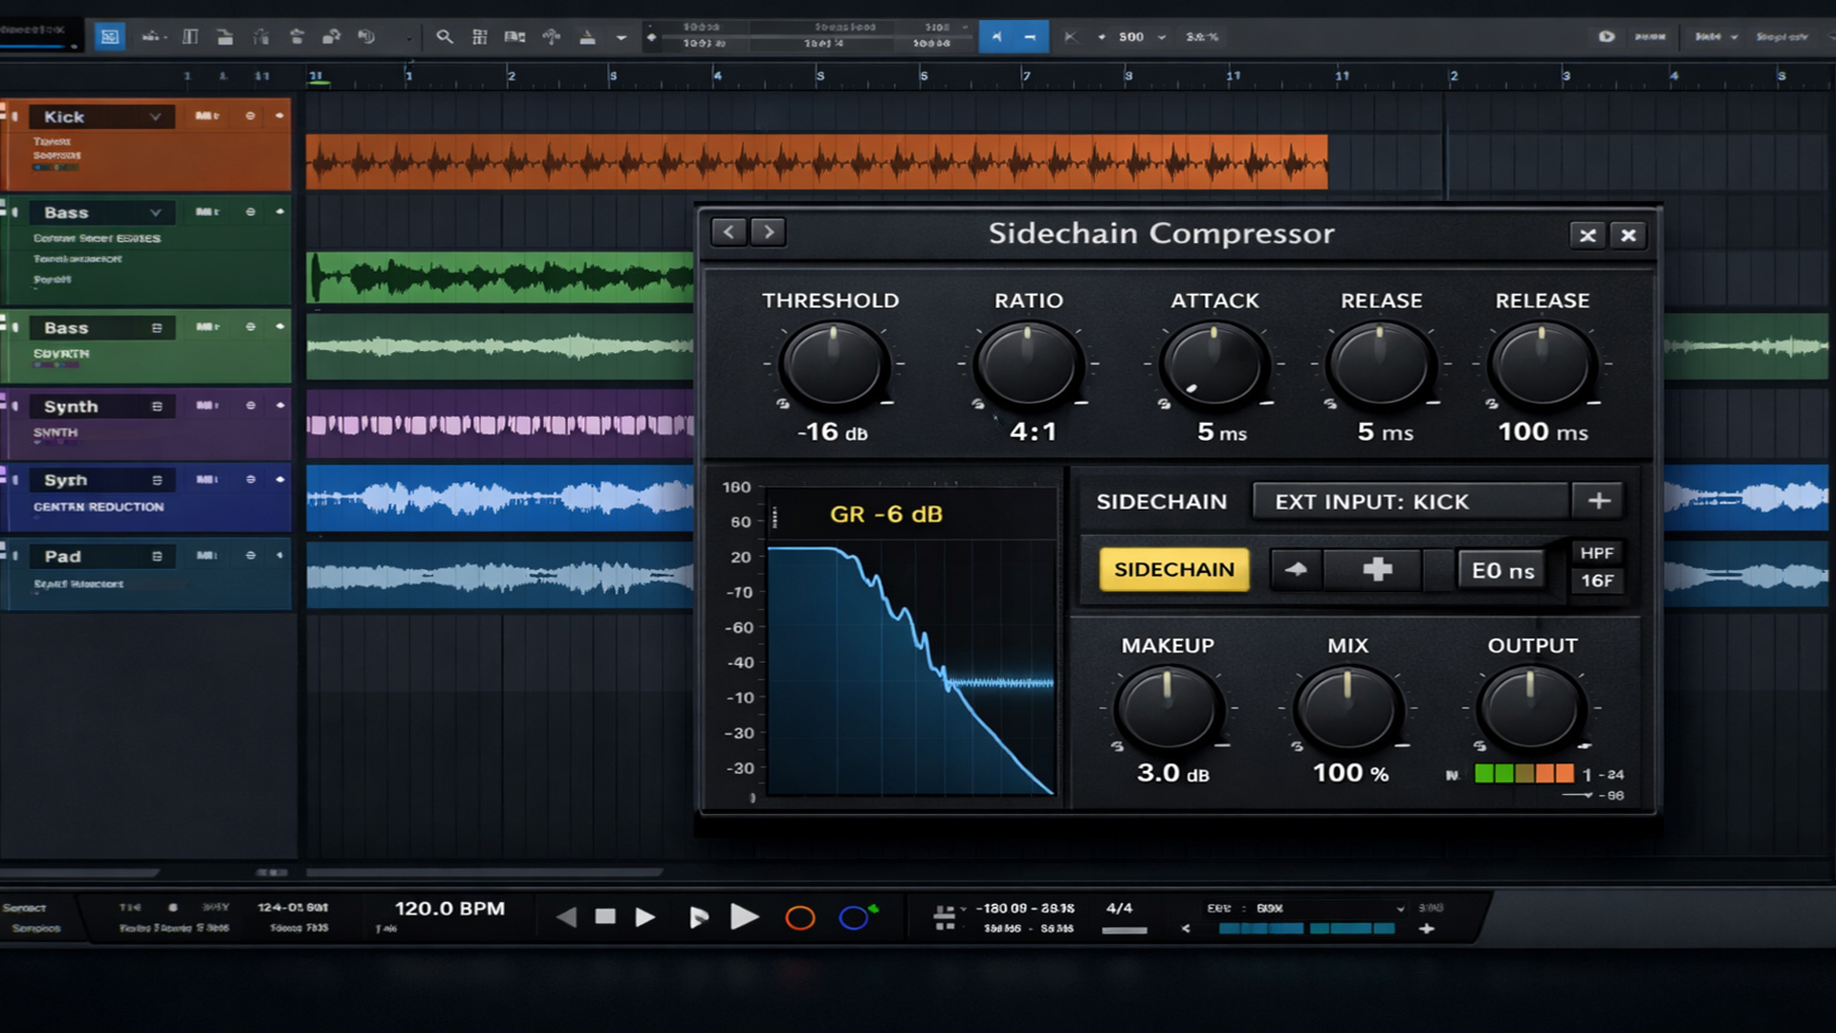Click the Sidechain Compressor title bar
This screenshot has width=1836, height=1033.
coord(1162,233)
